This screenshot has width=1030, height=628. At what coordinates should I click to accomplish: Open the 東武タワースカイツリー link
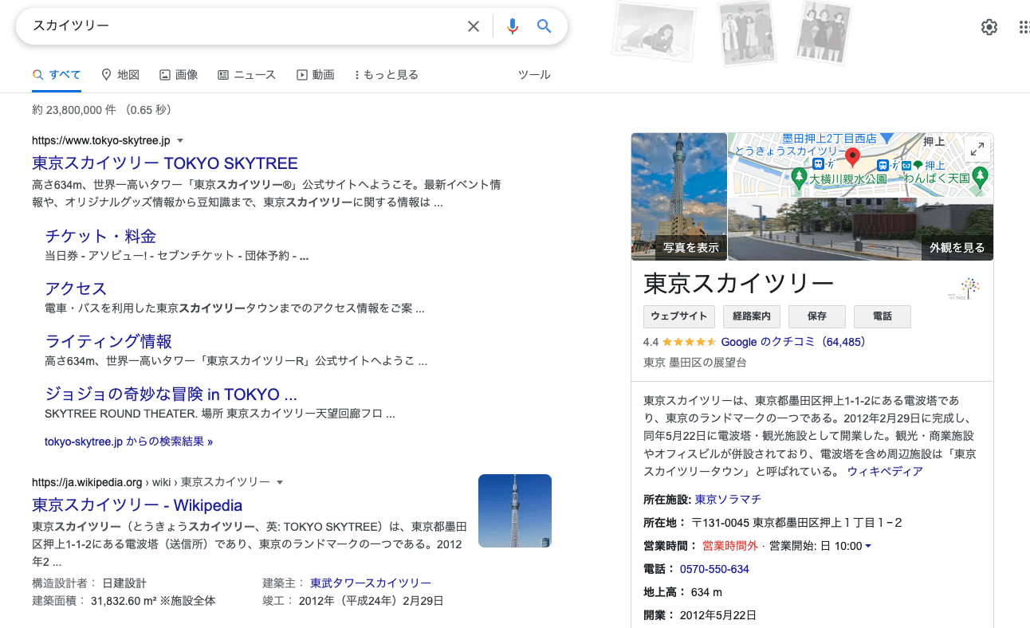click(x=371, y=583)
